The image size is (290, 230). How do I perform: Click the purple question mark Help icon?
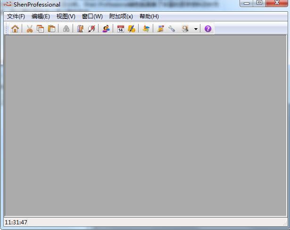(208, 29)
